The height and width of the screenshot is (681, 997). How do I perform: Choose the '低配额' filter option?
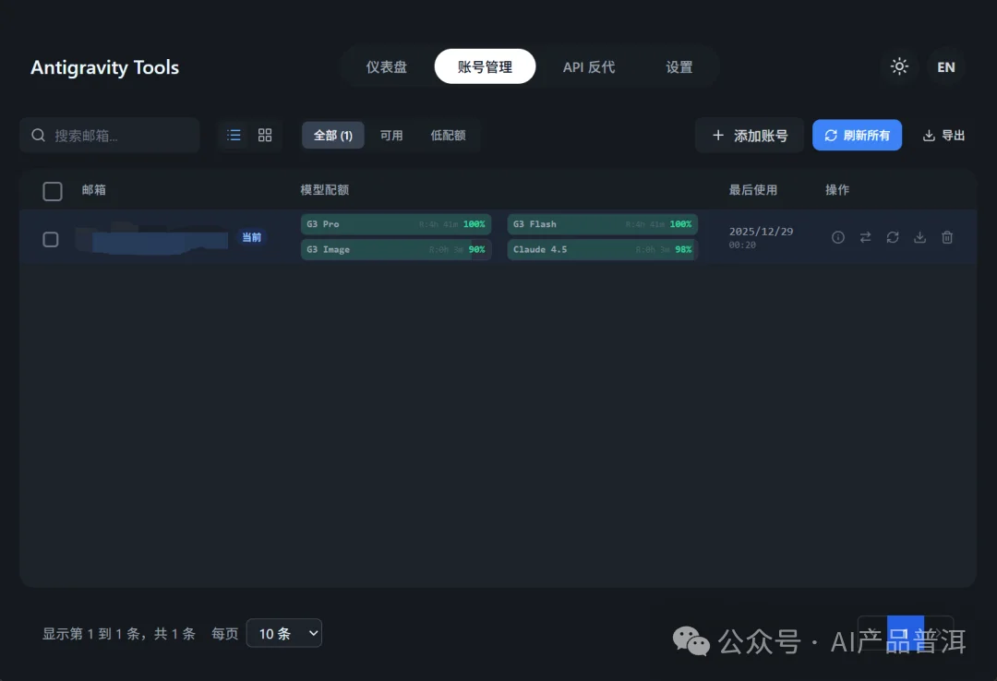(x=448, y=135)
